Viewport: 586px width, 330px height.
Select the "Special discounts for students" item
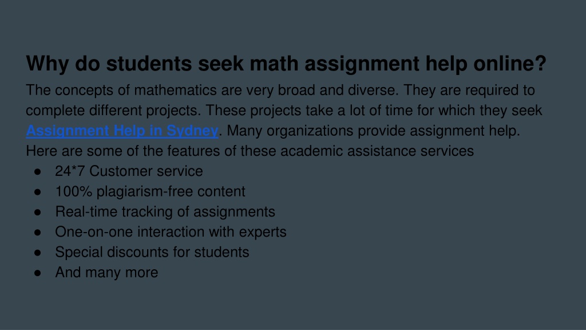(152, 252)
